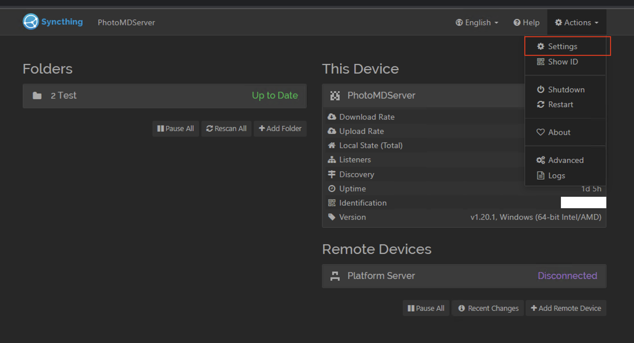This screenshot has height=343, width=634.
Task: Click the tag icon for Version
Action: (x=332, y=217)
